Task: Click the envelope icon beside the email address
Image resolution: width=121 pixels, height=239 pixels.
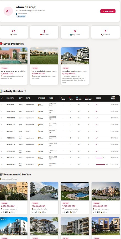Action: (x=17, y=10)
